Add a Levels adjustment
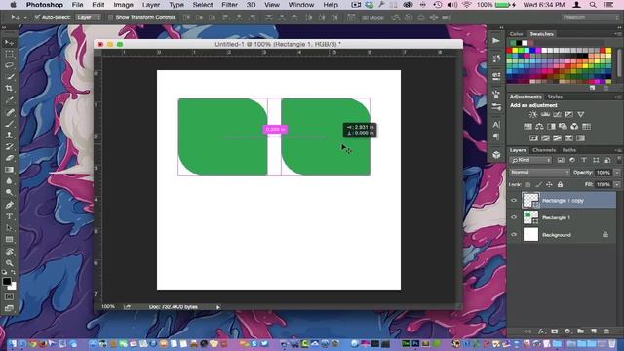This screenshot has width=624, height=351. 545,115
